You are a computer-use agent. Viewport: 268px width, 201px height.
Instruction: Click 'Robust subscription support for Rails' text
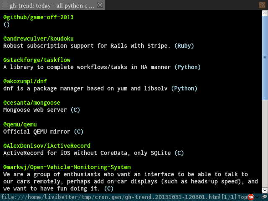pos(65,46)
